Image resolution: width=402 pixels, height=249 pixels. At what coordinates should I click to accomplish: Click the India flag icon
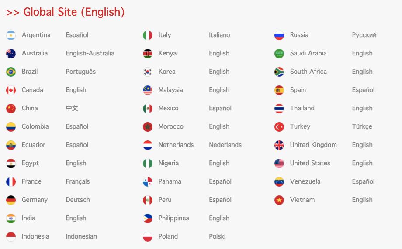click(11, 218)
